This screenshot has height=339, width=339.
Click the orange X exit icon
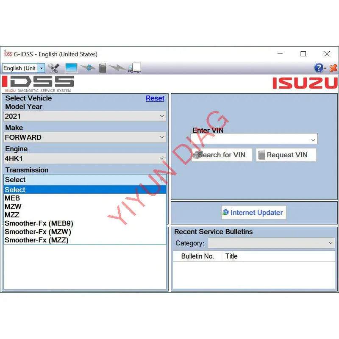pyautogui.click(x=333, y=68)
